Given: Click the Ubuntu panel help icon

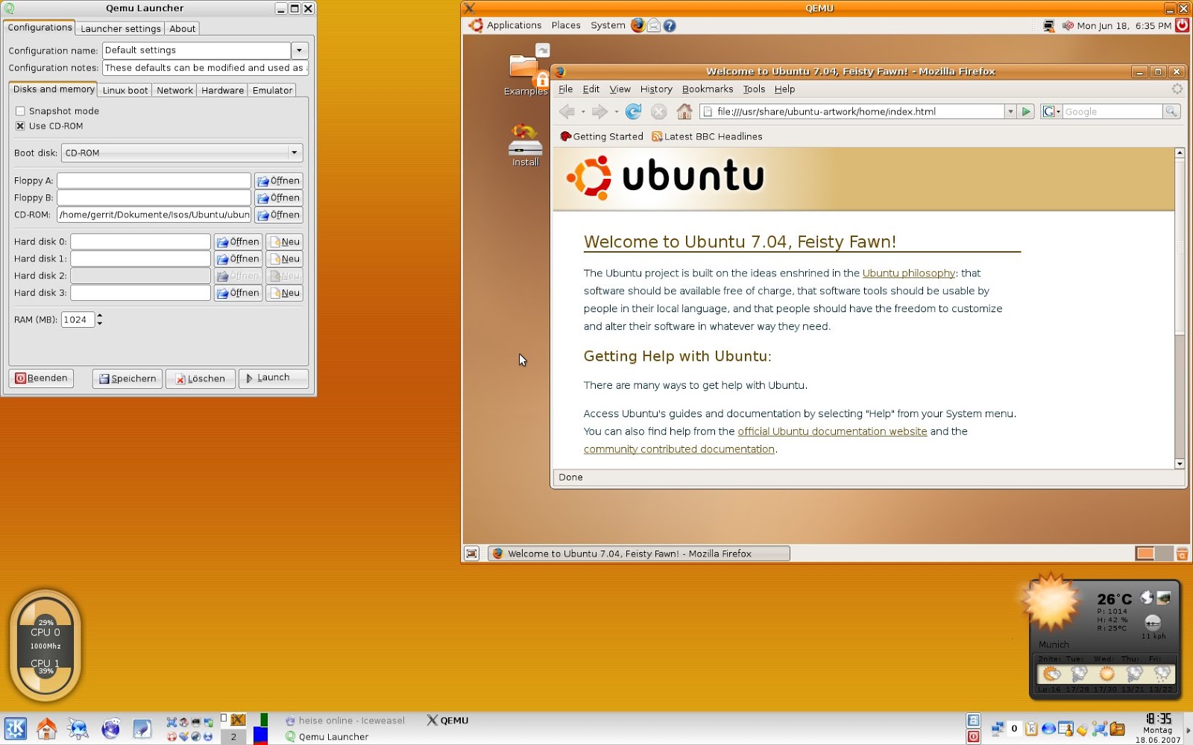Looking at the screenshot, I should [x=670, y=25].
